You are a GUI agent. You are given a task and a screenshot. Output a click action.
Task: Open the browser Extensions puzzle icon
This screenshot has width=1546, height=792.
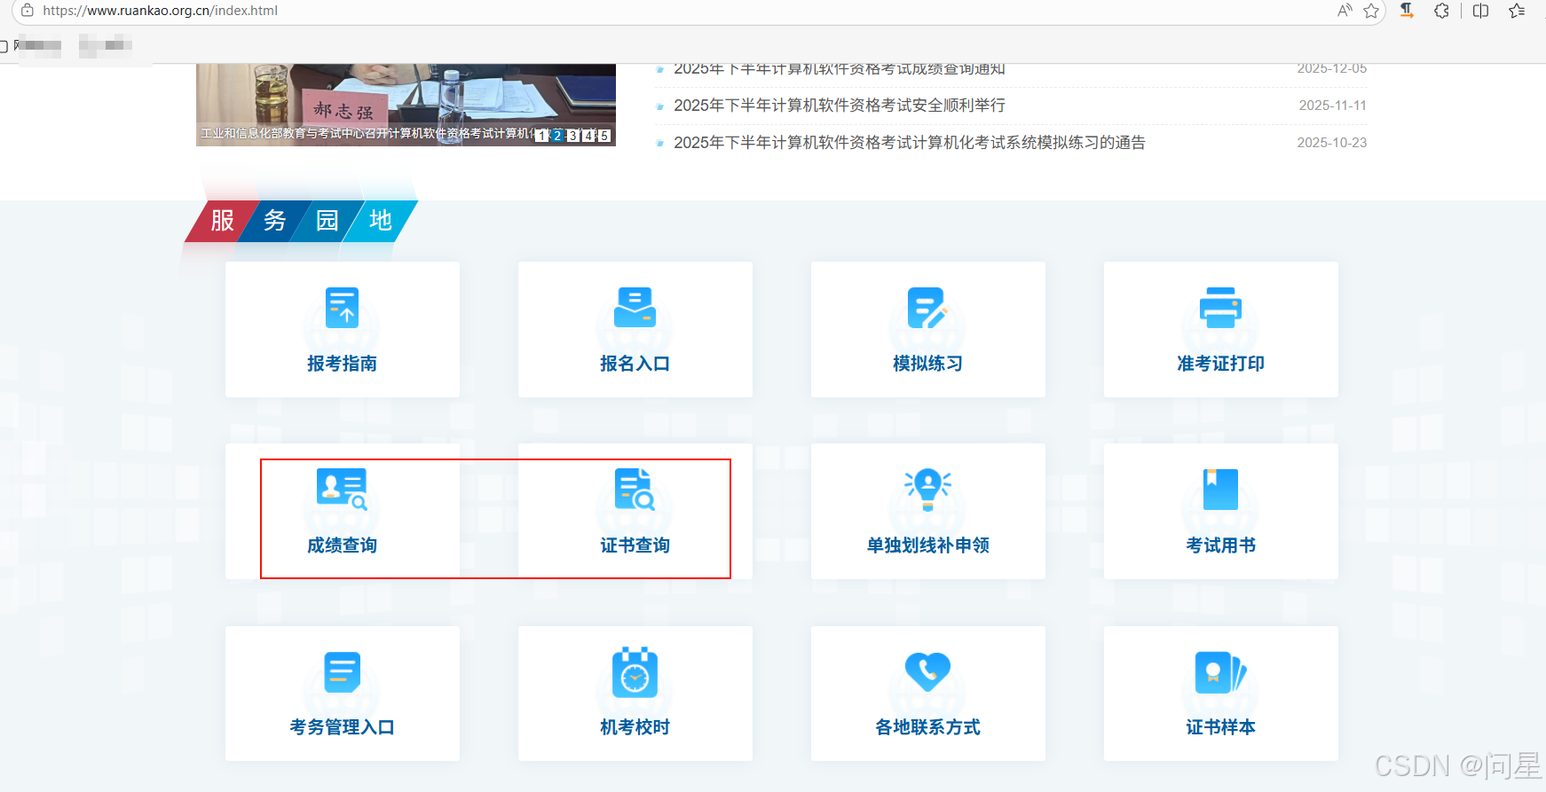(1442, 11)
